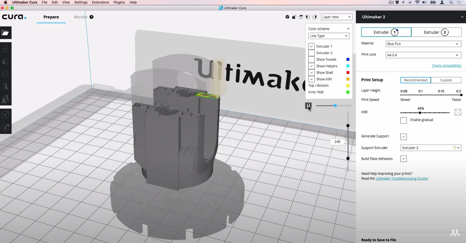The width and height of the screenshot is (466, 243).
Task: Open the Per Model Settings tool
Action: coord(5,99)
